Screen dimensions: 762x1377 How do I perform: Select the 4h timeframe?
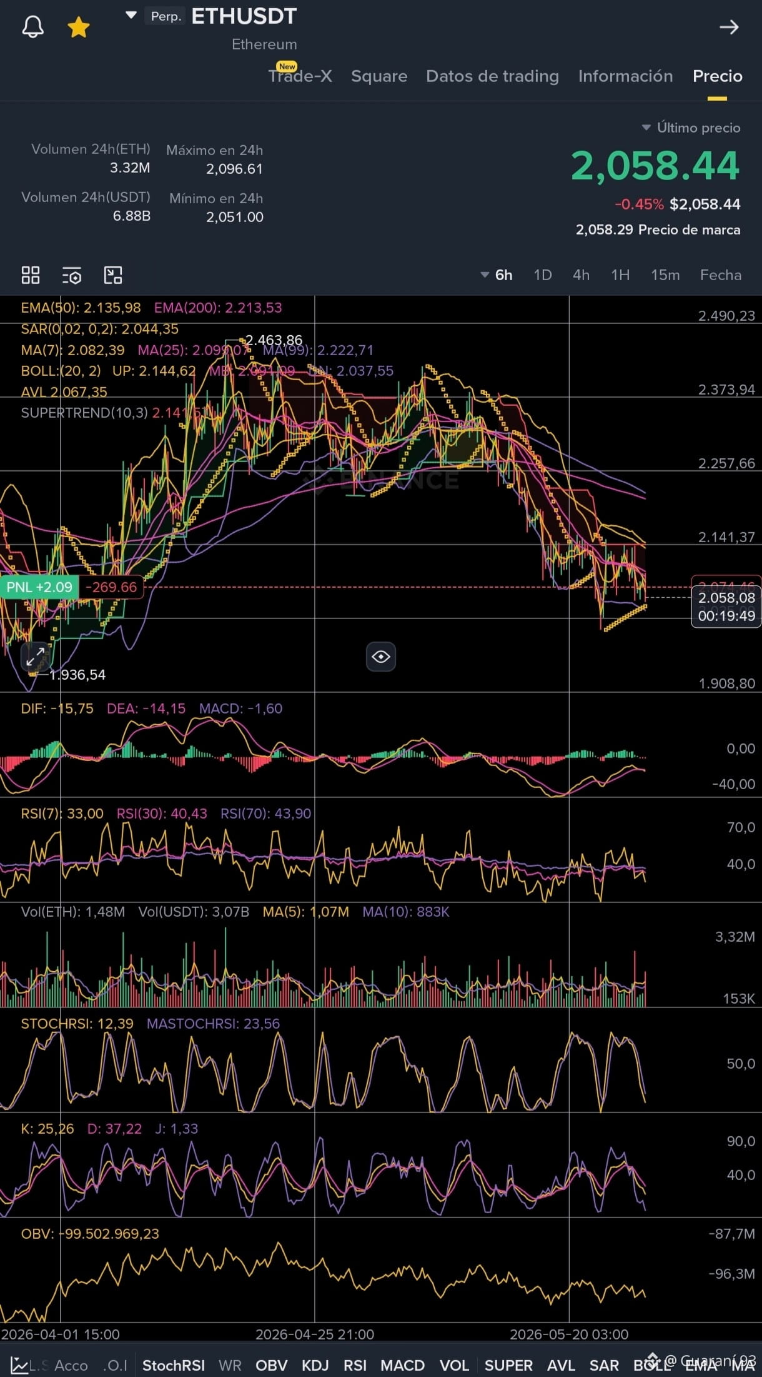581,275
